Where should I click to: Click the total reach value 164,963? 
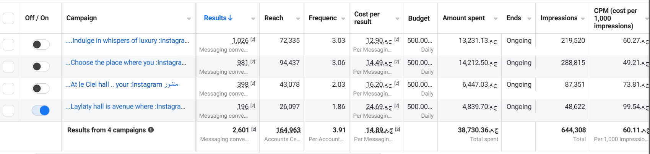click(x=288, y=130)
